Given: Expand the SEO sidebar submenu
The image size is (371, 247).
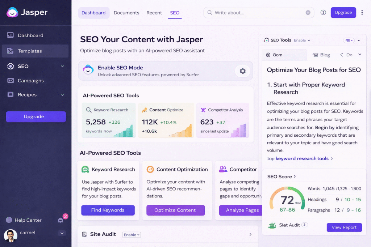Looking at the screenshot, I should click(62, 66).
